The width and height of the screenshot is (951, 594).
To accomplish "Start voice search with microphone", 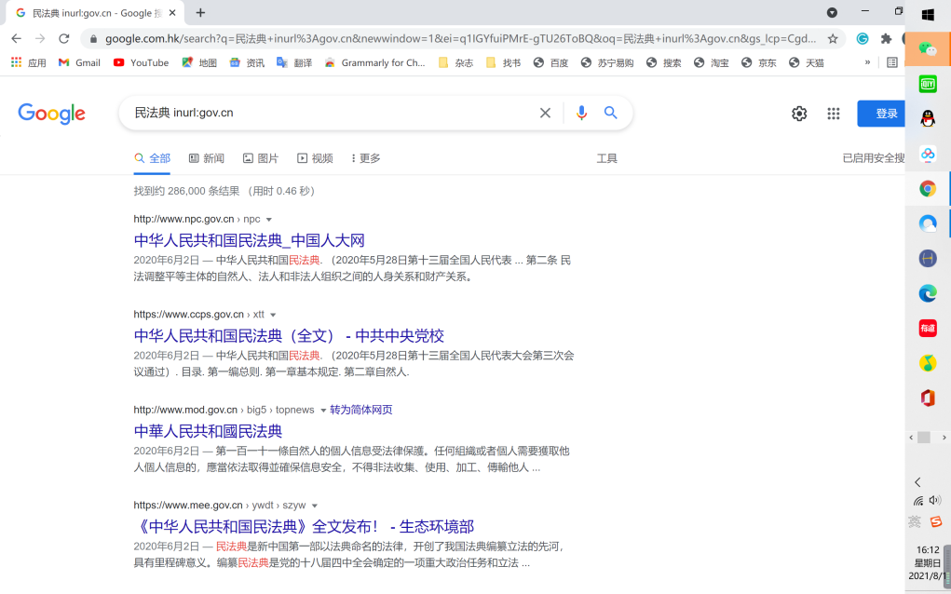I will coord(581,113).
